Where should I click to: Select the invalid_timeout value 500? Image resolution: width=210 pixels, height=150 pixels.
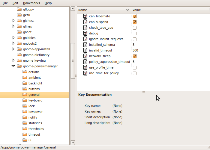click(x=135, y=50)
